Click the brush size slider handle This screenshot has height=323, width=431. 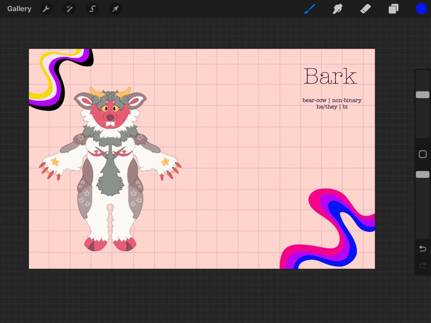tap(422, 95)
